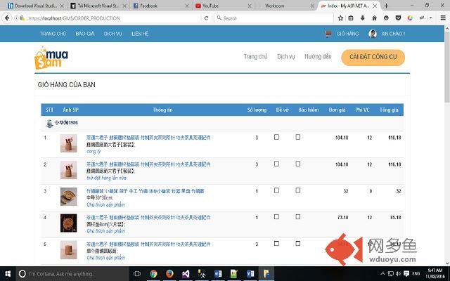Open Task View on the taskbar

137,274
